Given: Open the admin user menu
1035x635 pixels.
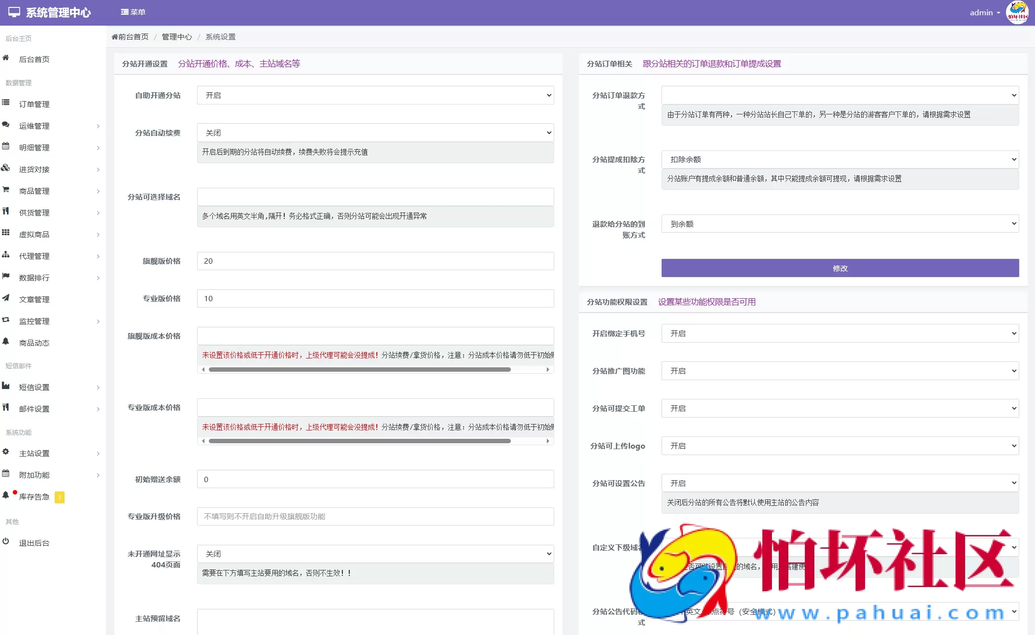Looking at the screenshot, I should [x=984, y=13].
